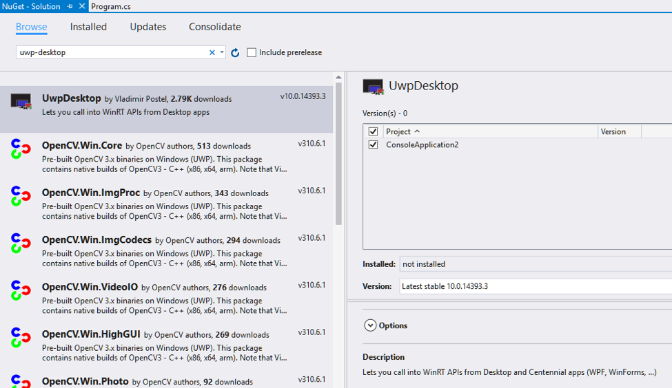
Task: Open the Updates tab
Action: coord(148,27)
